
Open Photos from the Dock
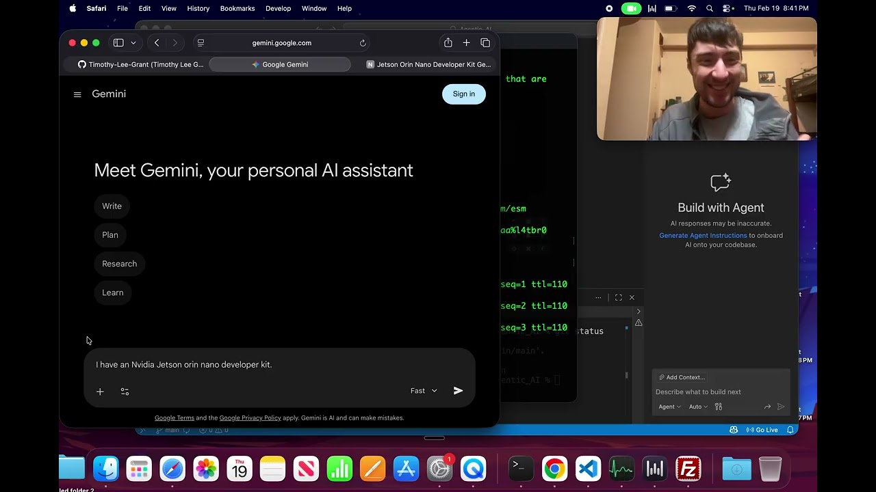(206, 469)
